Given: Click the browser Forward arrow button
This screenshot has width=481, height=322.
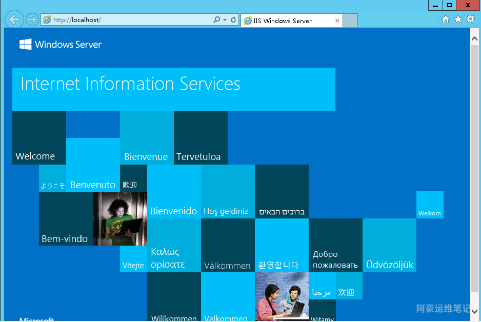Looking at the screenshot, I should [x=32, y=20].
